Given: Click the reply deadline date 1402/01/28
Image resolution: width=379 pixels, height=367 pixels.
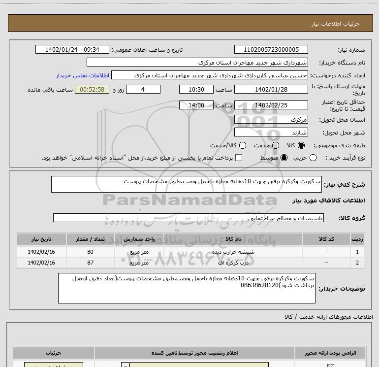Looking at the screenshot, I should point(271,89).
